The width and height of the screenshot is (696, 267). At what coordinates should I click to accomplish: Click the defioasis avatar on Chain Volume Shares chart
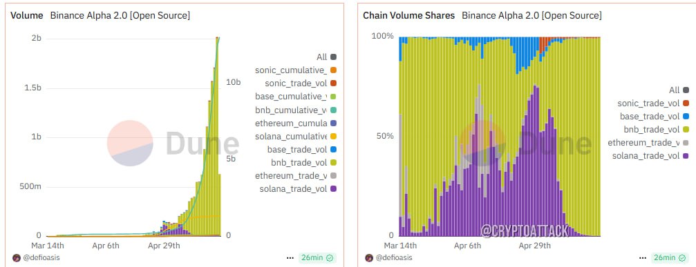click(369, 258)
